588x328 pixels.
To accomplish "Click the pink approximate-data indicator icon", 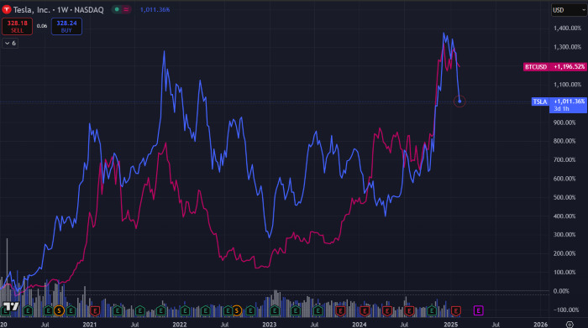I will tap(126, 9).
